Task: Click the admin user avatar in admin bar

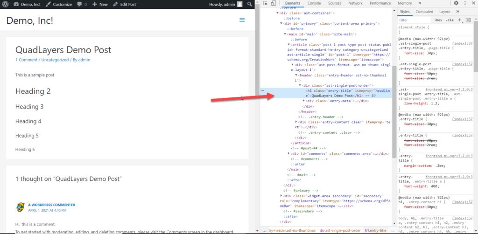Action: point(240,4)
